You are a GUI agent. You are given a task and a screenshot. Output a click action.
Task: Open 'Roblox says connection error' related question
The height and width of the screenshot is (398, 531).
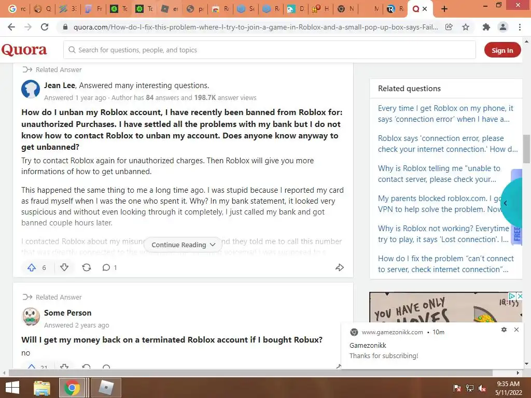pyautogui.click(x=448, y=144)
